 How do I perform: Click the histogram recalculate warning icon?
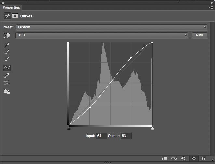point(7,92)
